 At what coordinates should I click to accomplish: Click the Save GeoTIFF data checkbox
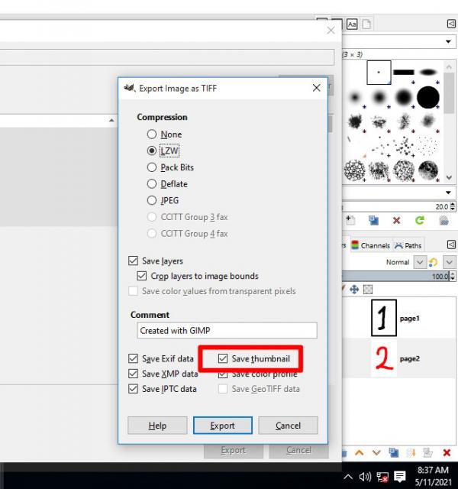tap(259, 389)
